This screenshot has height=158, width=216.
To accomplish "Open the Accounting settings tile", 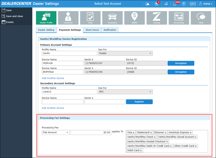I will (179, 18).
